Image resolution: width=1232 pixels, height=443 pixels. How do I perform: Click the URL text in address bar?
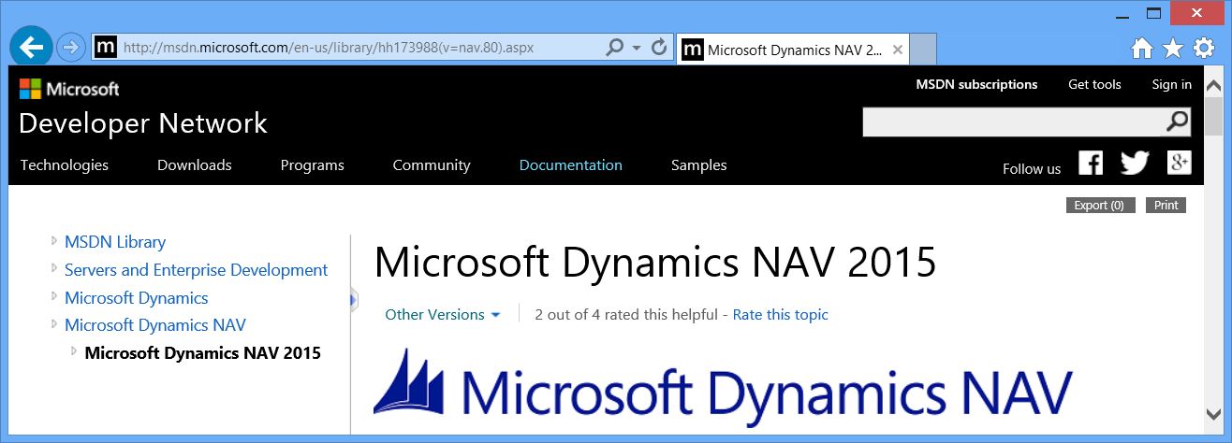pos(329,47)
